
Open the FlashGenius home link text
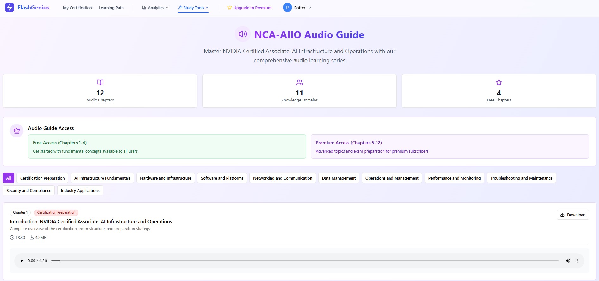(33, 8)
